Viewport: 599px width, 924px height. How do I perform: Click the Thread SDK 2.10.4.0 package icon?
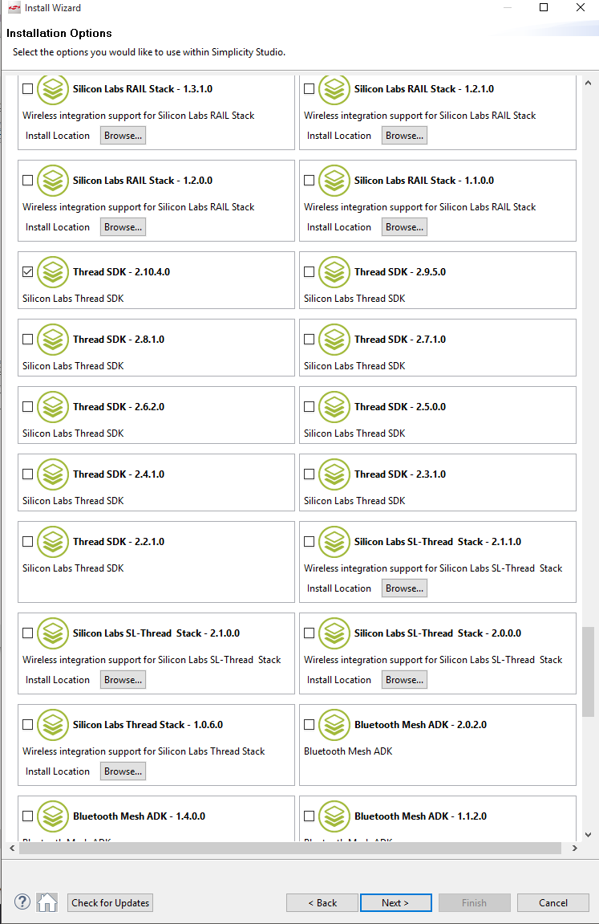[53, 272]
